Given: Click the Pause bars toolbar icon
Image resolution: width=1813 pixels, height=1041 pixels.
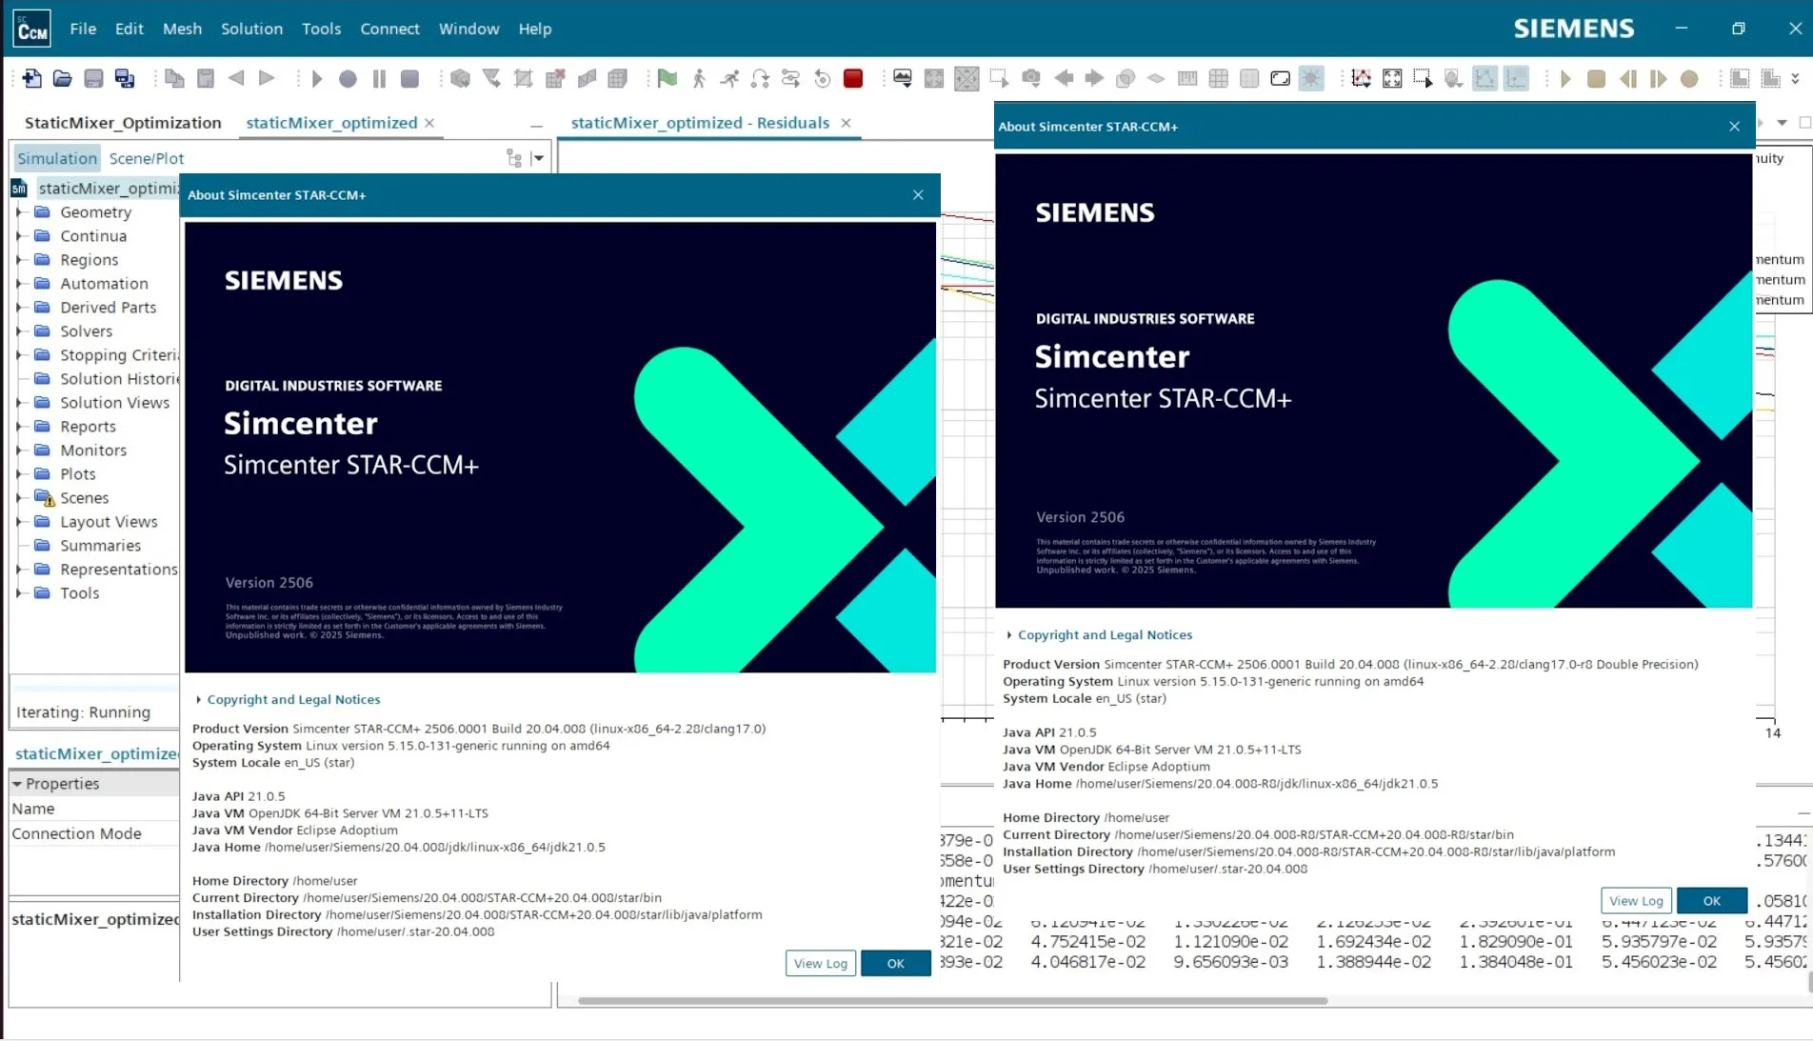Looking at the screenshot, I should 379,79.
